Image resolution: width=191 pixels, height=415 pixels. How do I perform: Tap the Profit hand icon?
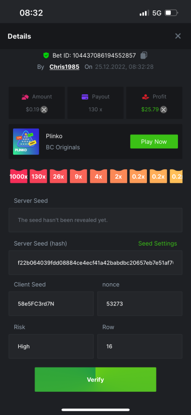point(146,97)
